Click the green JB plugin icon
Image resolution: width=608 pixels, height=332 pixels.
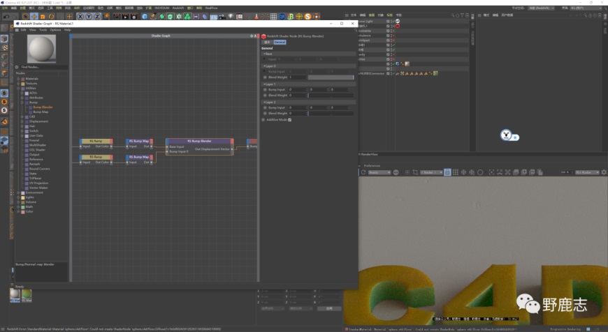291,16
